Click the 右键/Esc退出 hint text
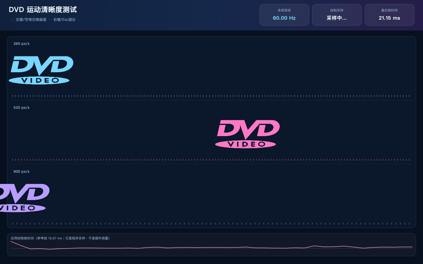423x264 pixels. (x=64, y=20)
